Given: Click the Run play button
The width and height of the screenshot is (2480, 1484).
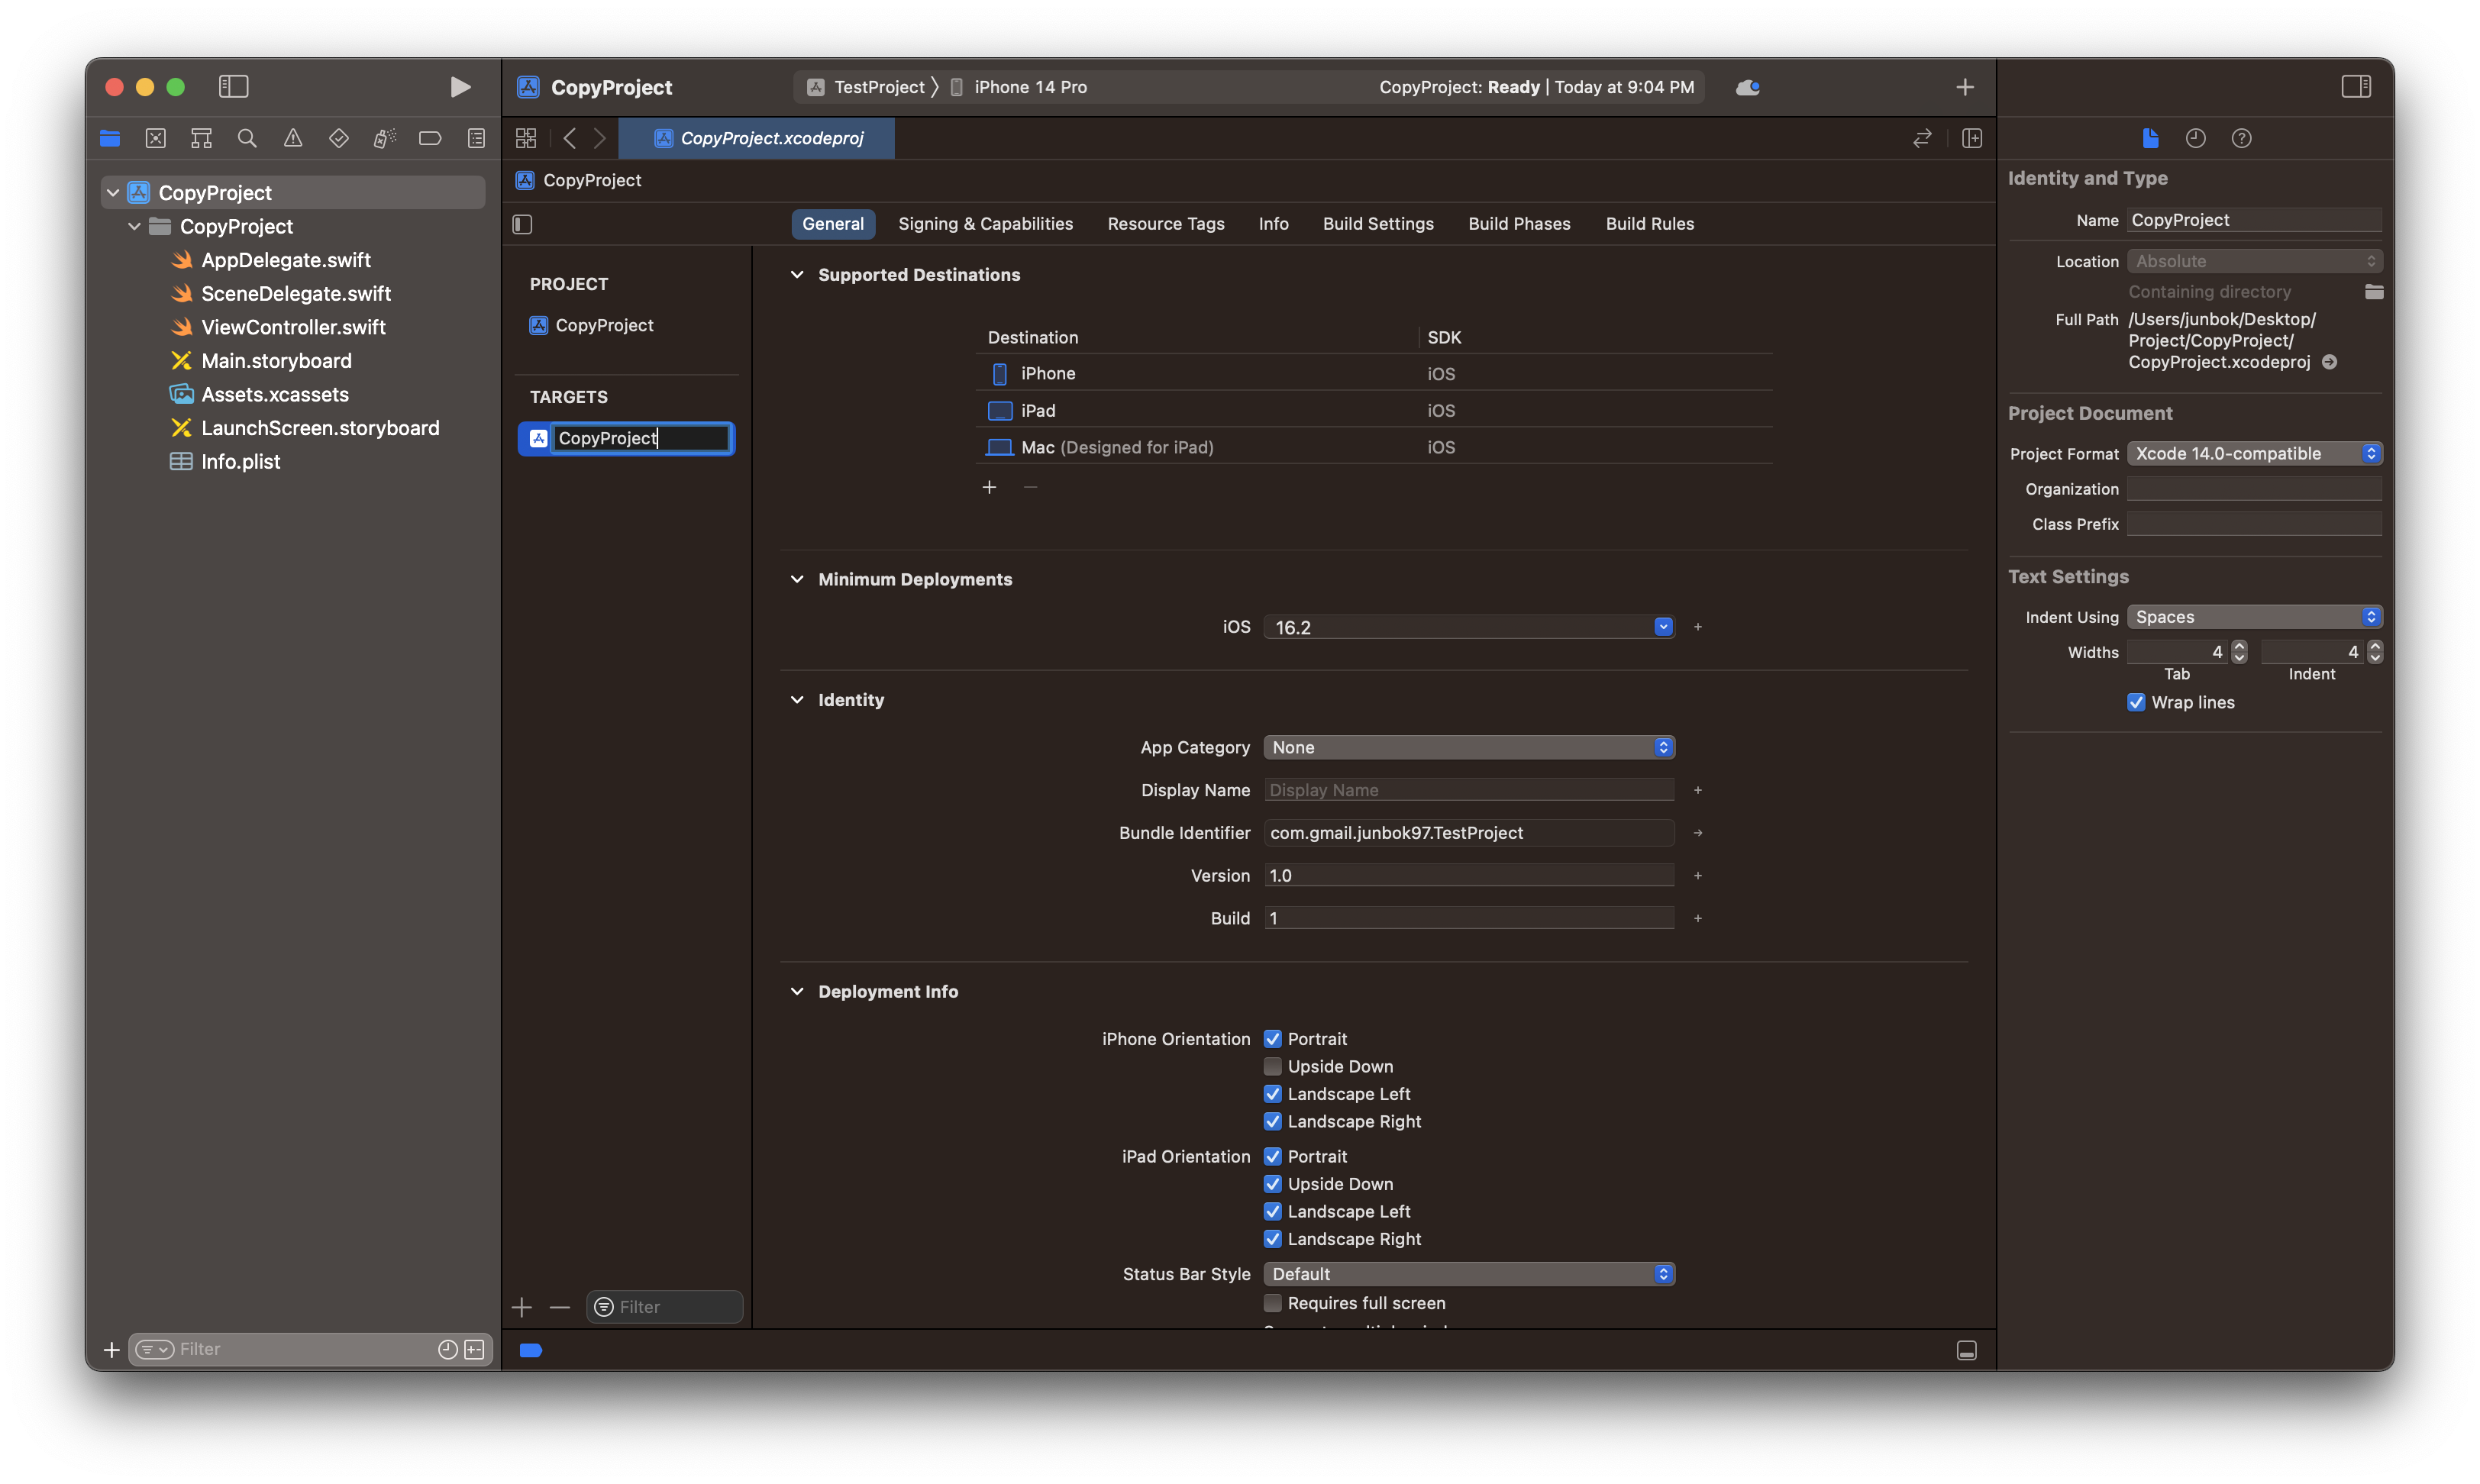Looking at the screenshot, I should [x=459, y=87].
